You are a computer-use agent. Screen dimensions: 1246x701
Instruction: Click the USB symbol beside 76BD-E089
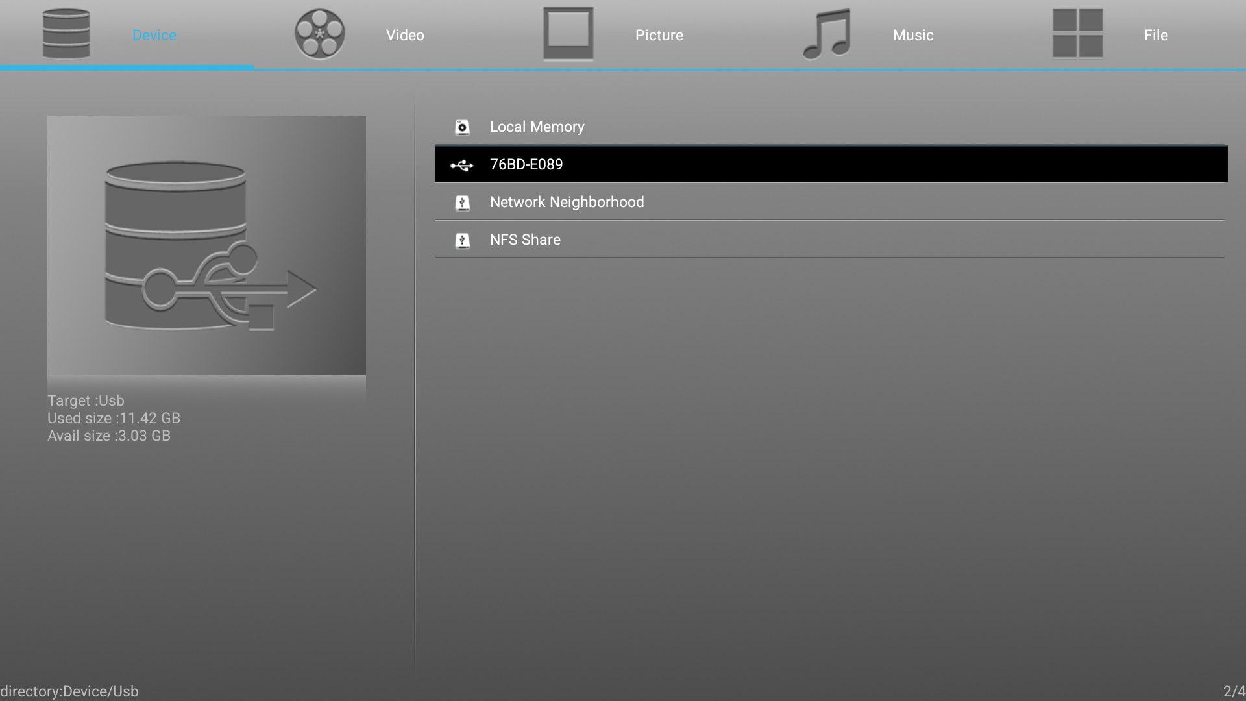click(x=462, y=166)
